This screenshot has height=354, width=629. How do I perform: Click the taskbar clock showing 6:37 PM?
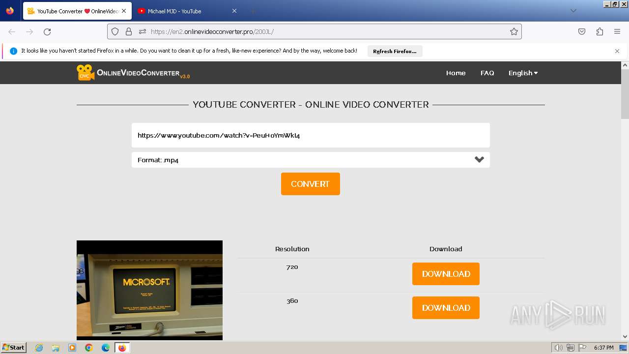(603, 348)
